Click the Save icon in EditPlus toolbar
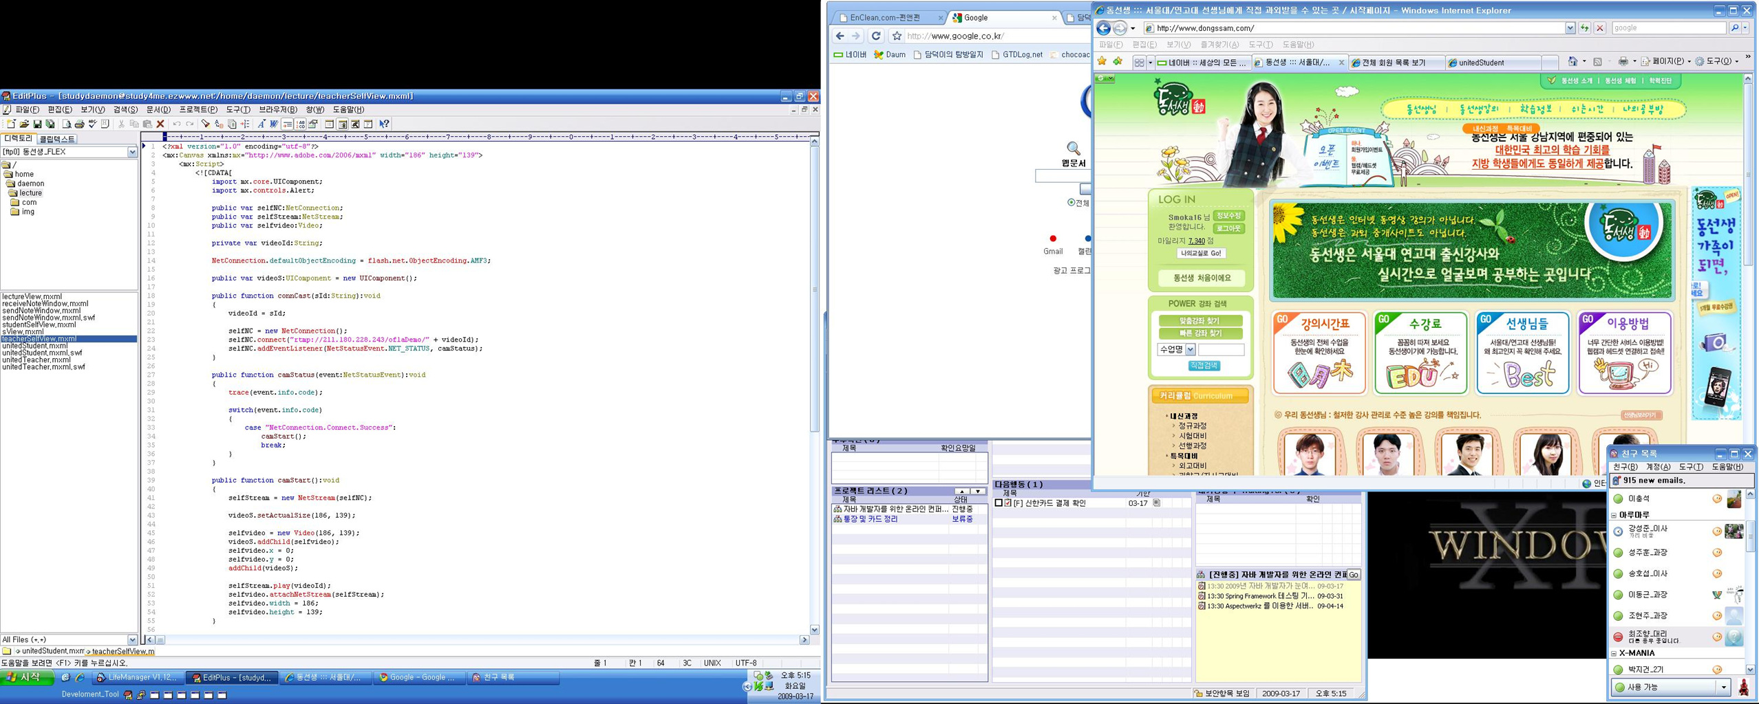The image size is (1759, 704). pyautogui.click(x=37, y=124)
